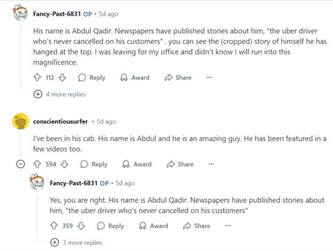Upvote conscientiousurfer's comment with 594 votes
333x251 pixels.
[37, 164]
